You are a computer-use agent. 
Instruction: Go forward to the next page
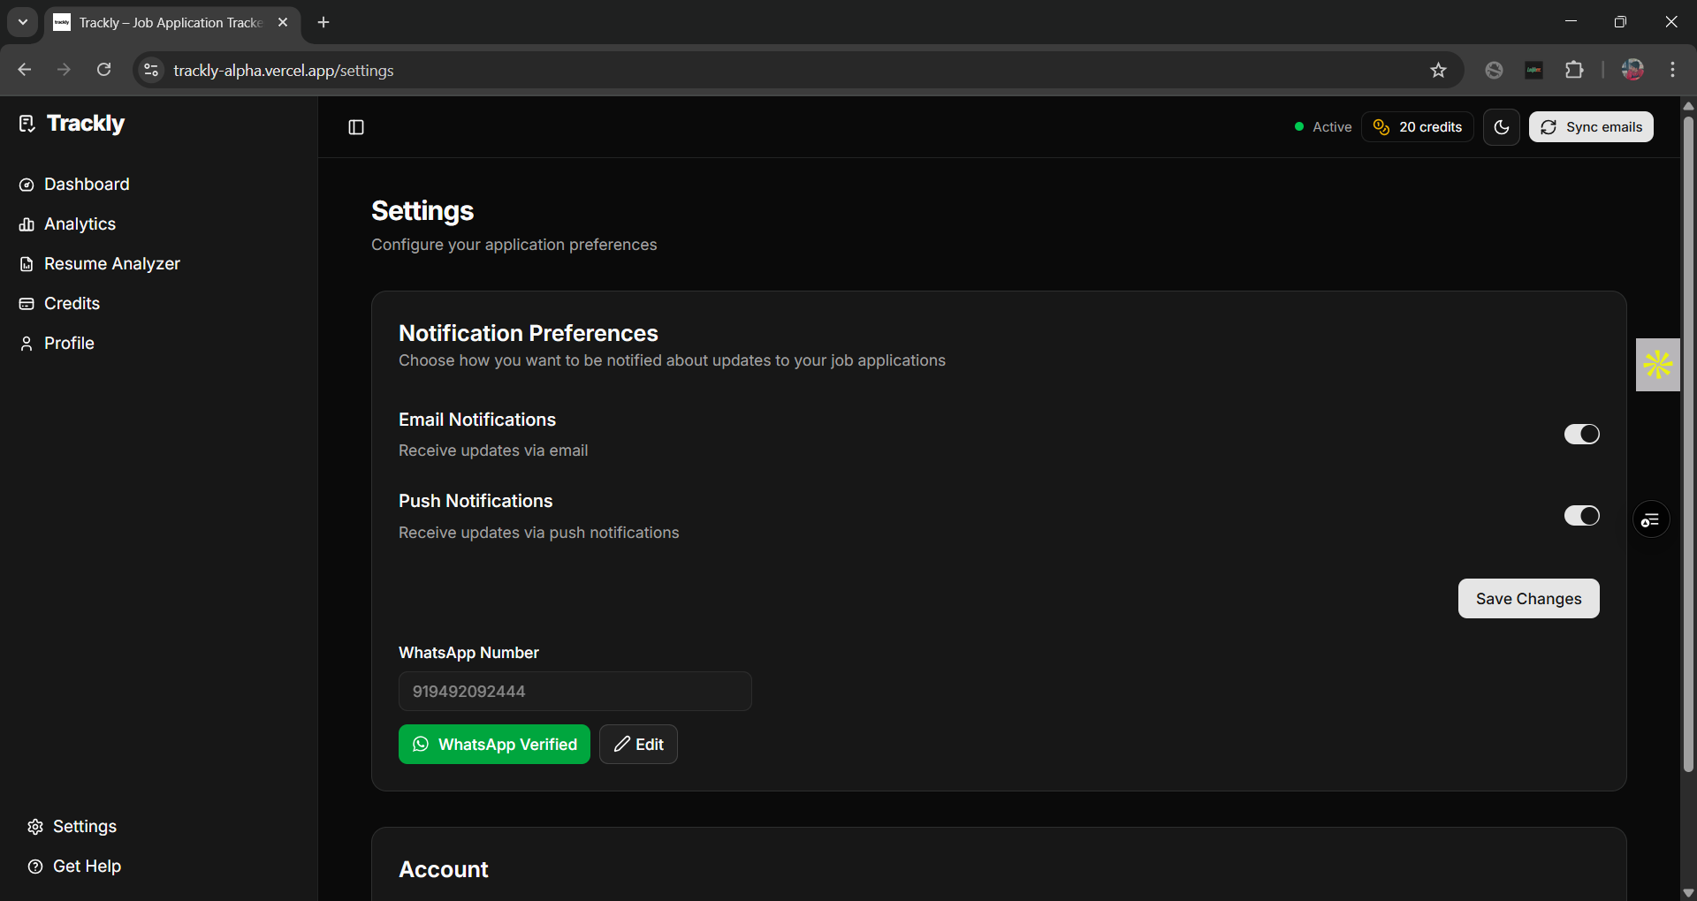(x=64, y=70)
